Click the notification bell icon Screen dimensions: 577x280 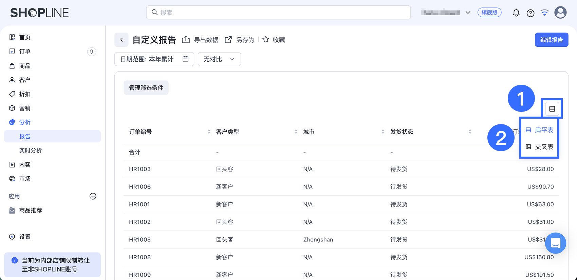point(516,13)
